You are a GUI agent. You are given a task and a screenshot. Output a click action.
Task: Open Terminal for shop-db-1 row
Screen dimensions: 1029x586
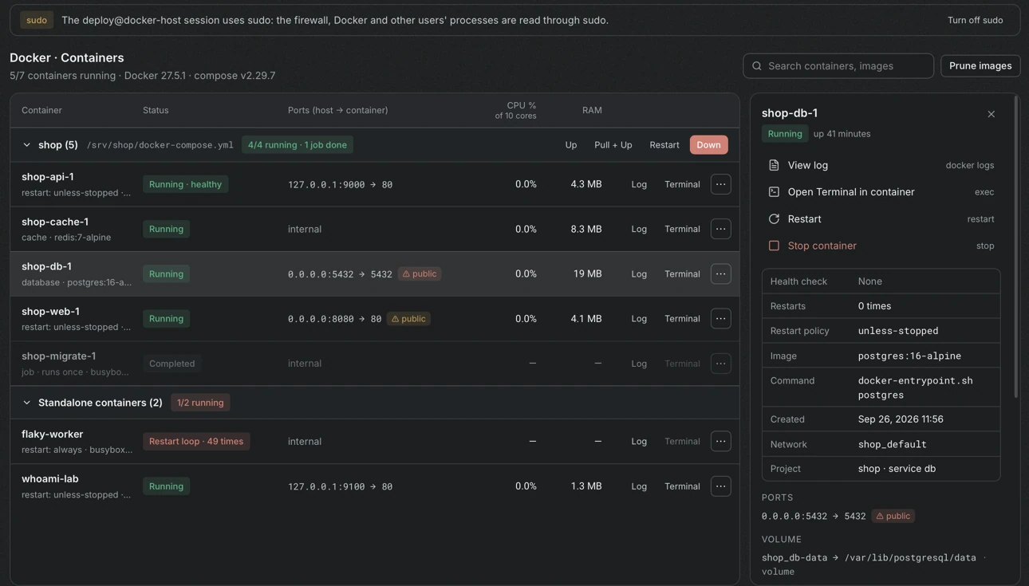(682, 273)
